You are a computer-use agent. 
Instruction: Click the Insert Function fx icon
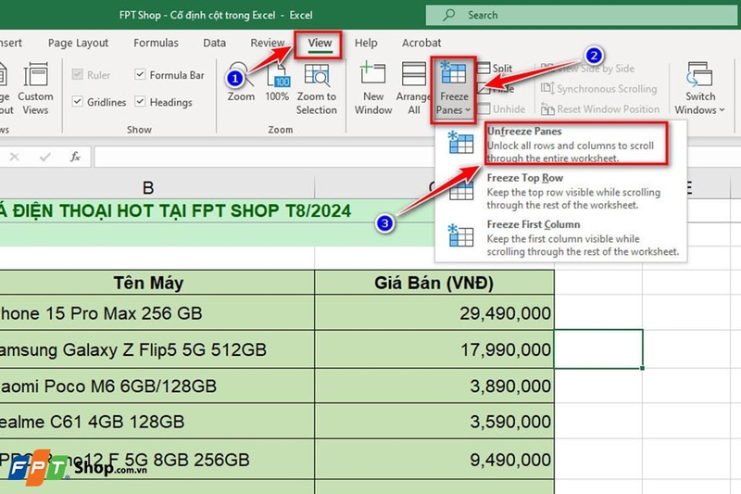pos(75,157)
